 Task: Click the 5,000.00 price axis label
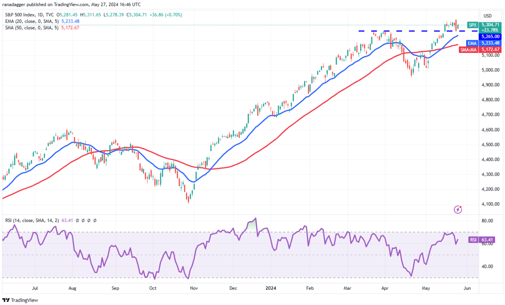pos(490,70)
